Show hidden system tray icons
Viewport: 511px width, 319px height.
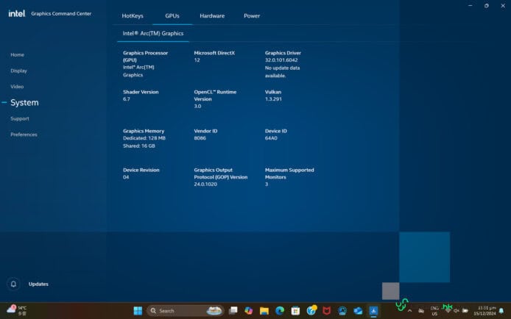point(409,311)
